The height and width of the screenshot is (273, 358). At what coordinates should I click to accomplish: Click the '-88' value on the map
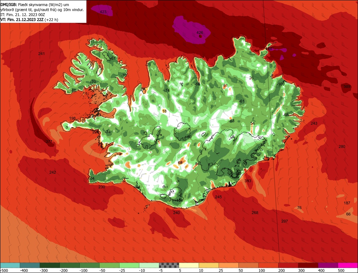pyautogui.click(x=197, y=84)
